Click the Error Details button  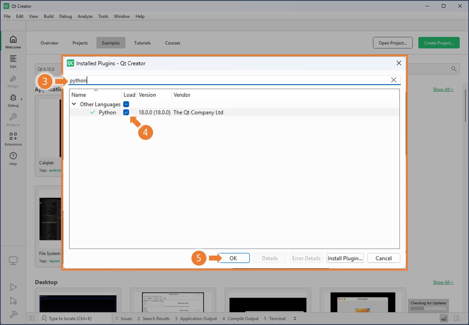(x=306, y=258)
